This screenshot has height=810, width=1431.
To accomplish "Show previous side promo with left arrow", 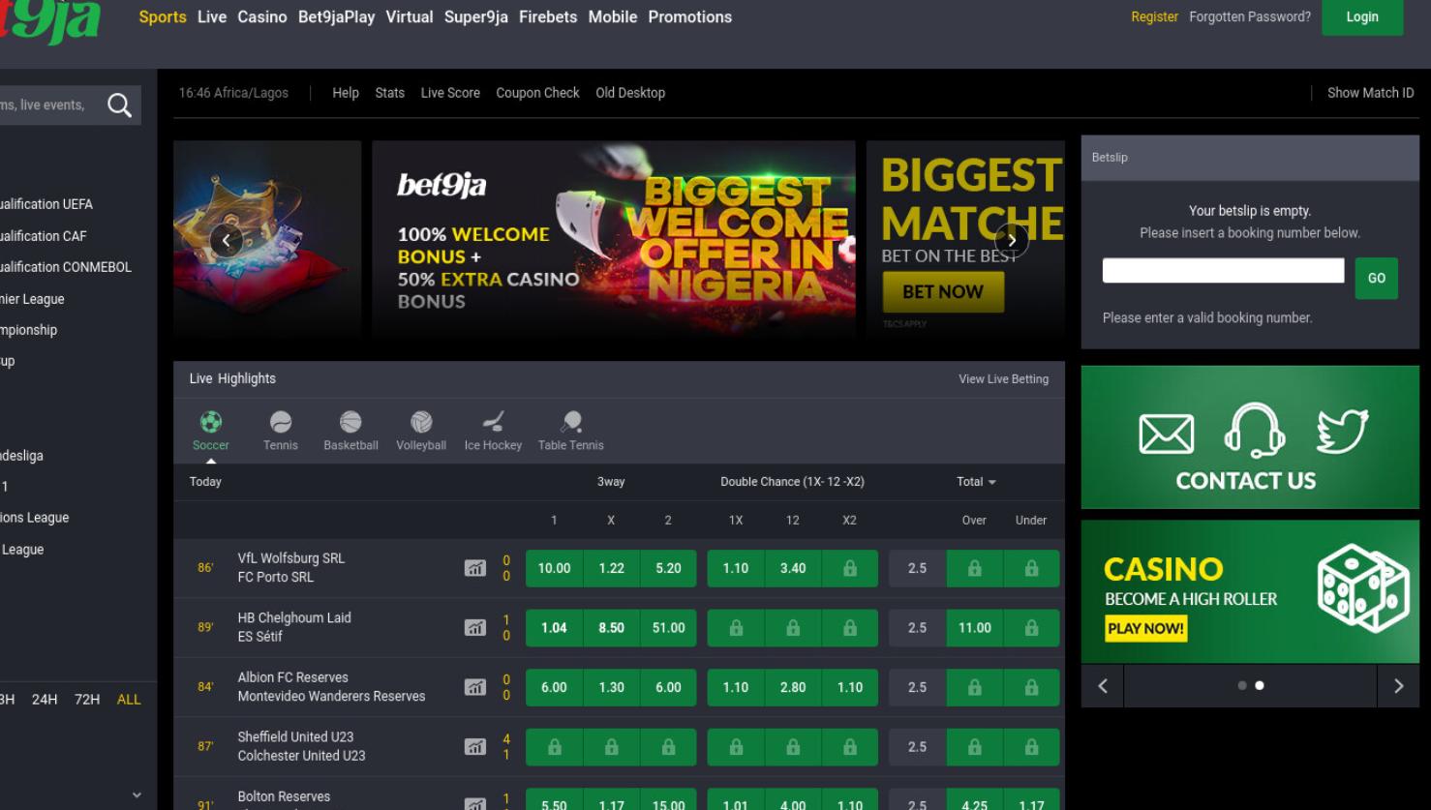I will 1103,686.
